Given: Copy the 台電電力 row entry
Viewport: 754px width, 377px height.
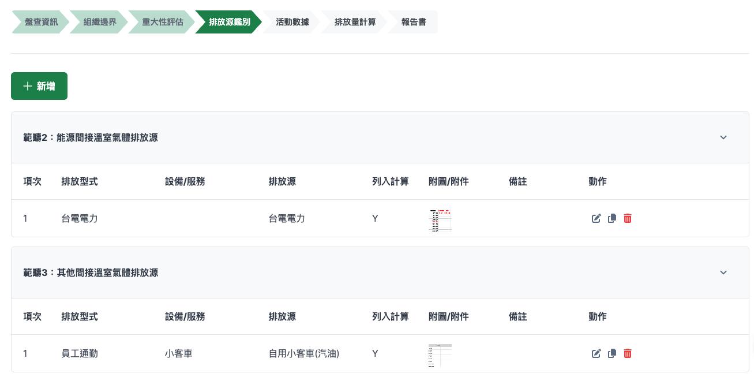Looking at the screenshot, I should (612, 218).
